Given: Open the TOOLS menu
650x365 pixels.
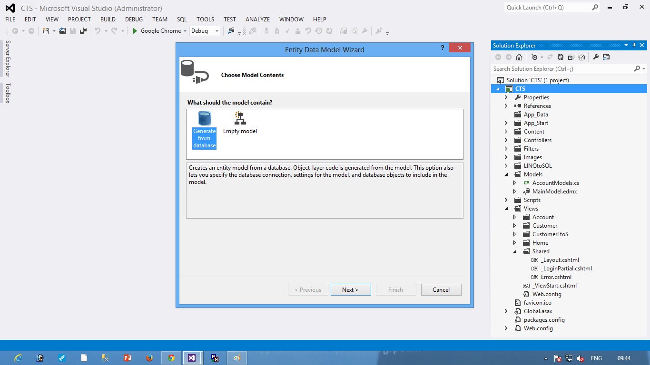Looking at the screenshot, I should 206,19.
